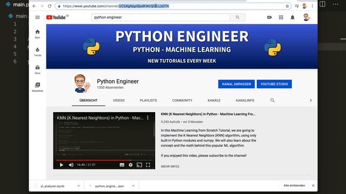Open Abos subscriptions in the sidebar

click(37, 70)
